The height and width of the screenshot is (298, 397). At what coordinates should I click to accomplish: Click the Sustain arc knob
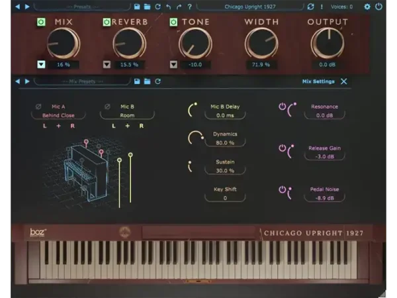coord(190,166)
